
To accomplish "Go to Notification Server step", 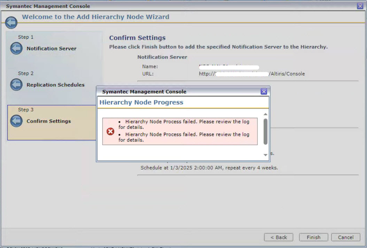I will (x=52, y=49).
